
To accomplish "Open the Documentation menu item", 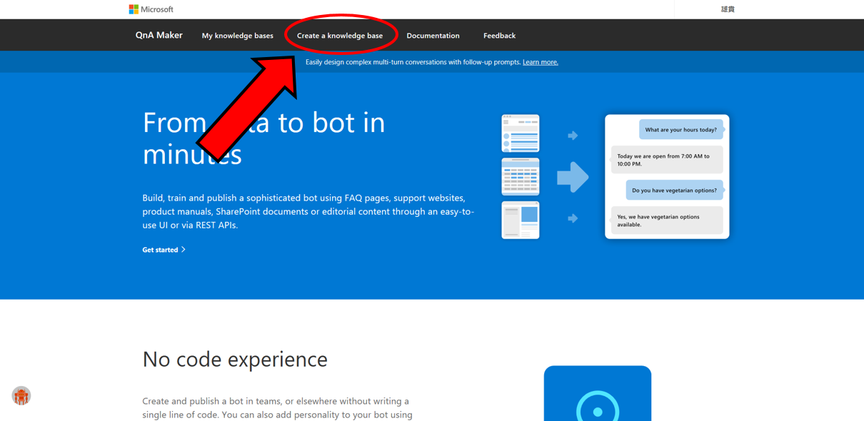I will click(x=433, y=36).
